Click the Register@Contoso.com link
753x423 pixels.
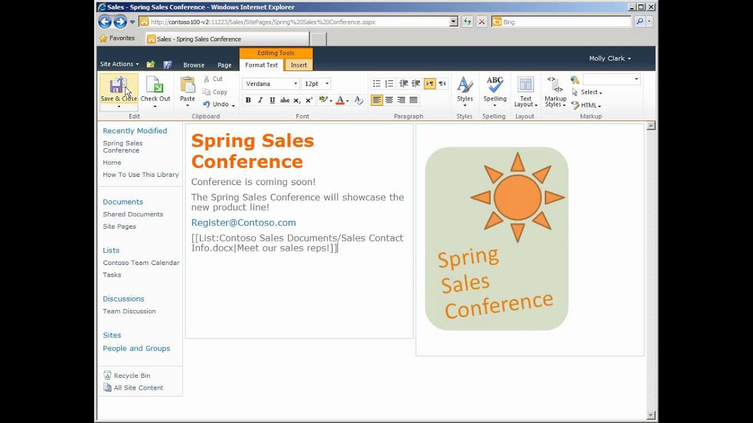pos(244,223)
